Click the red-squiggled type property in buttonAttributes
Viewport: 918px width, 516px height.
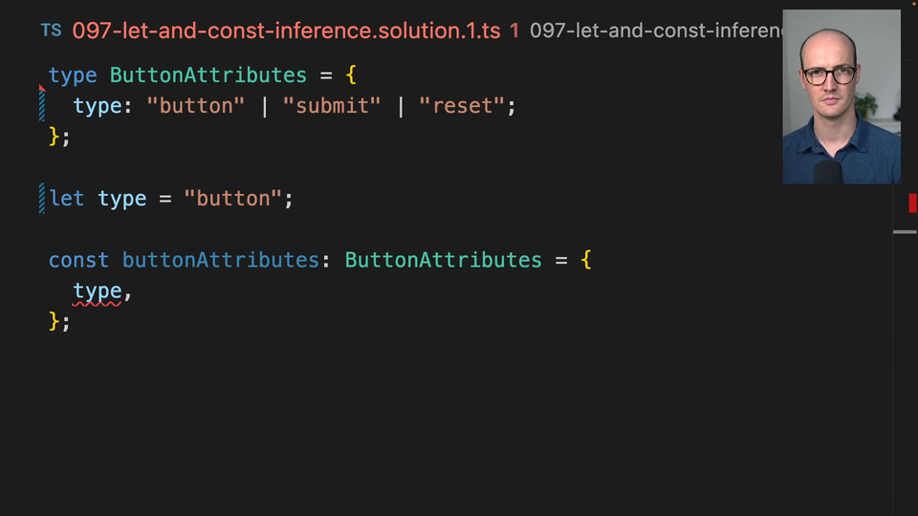[98, 291]
